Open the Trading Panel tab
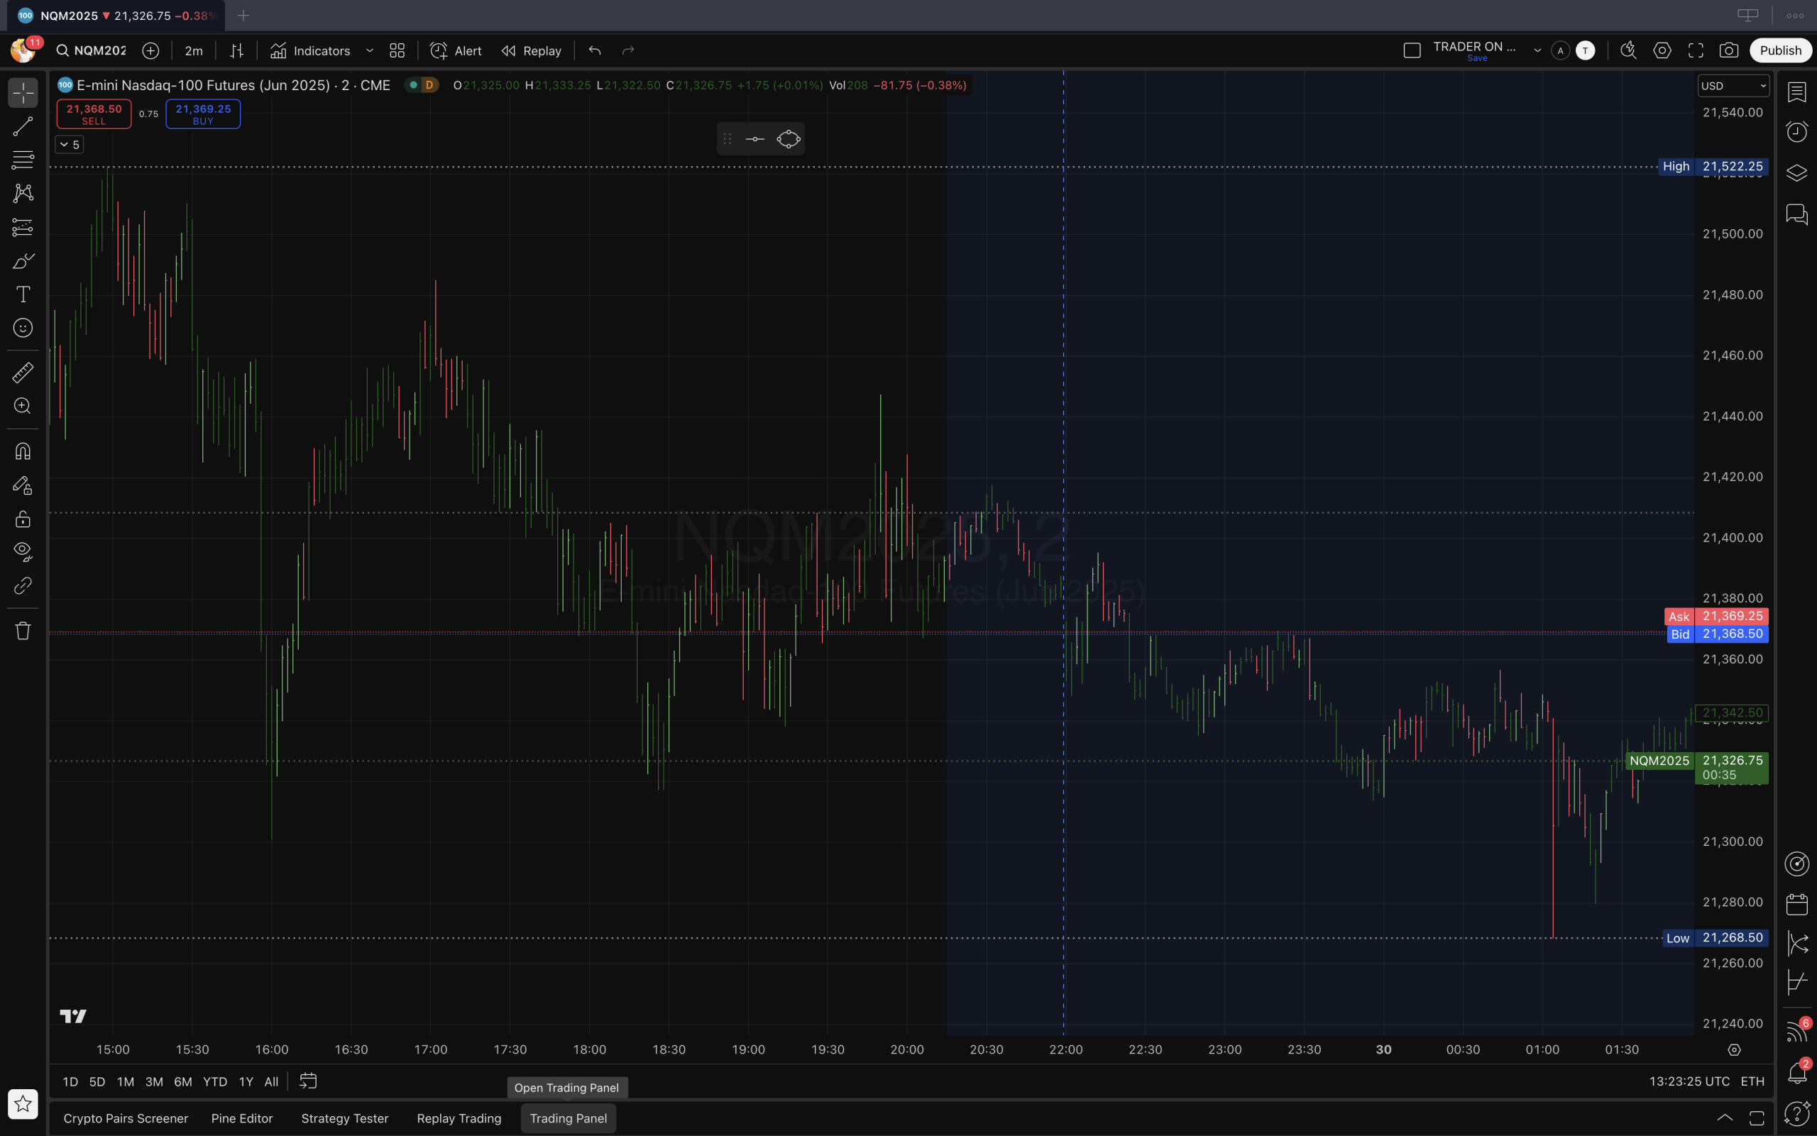 [x=568, y=1118]
